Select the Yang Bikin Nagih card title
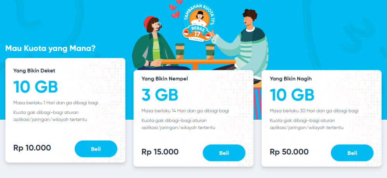Screen dimensions: 387x178 click(291, 79)
